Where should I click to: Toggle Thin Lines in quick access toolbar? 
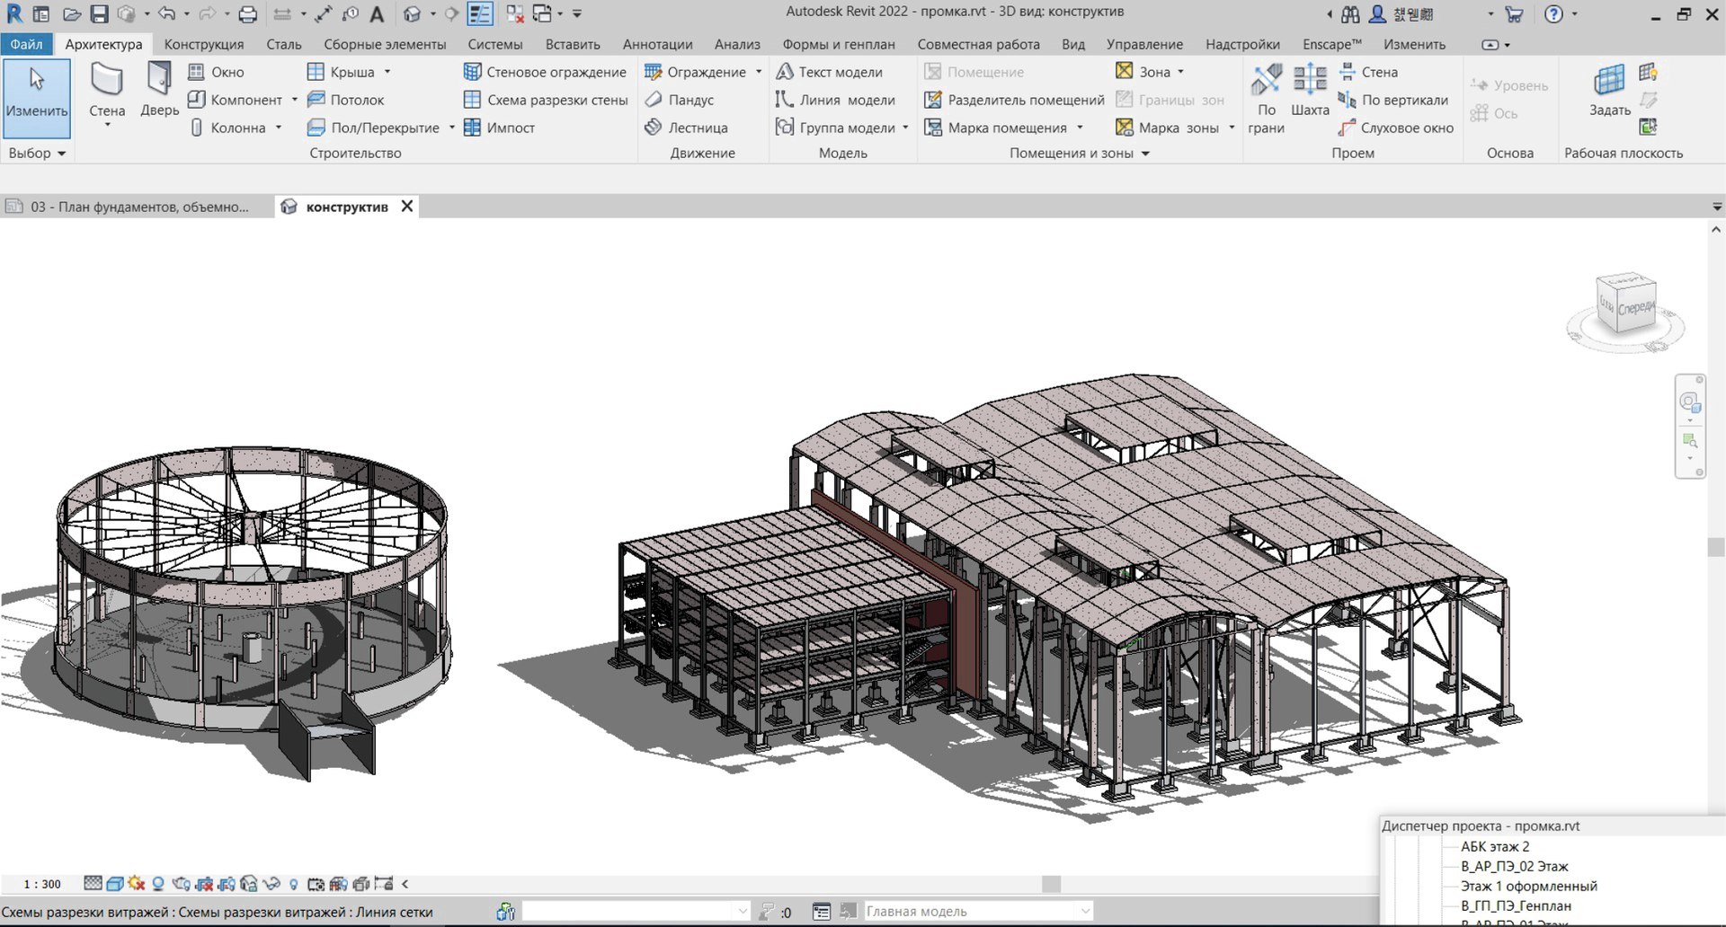coord(480,14)
